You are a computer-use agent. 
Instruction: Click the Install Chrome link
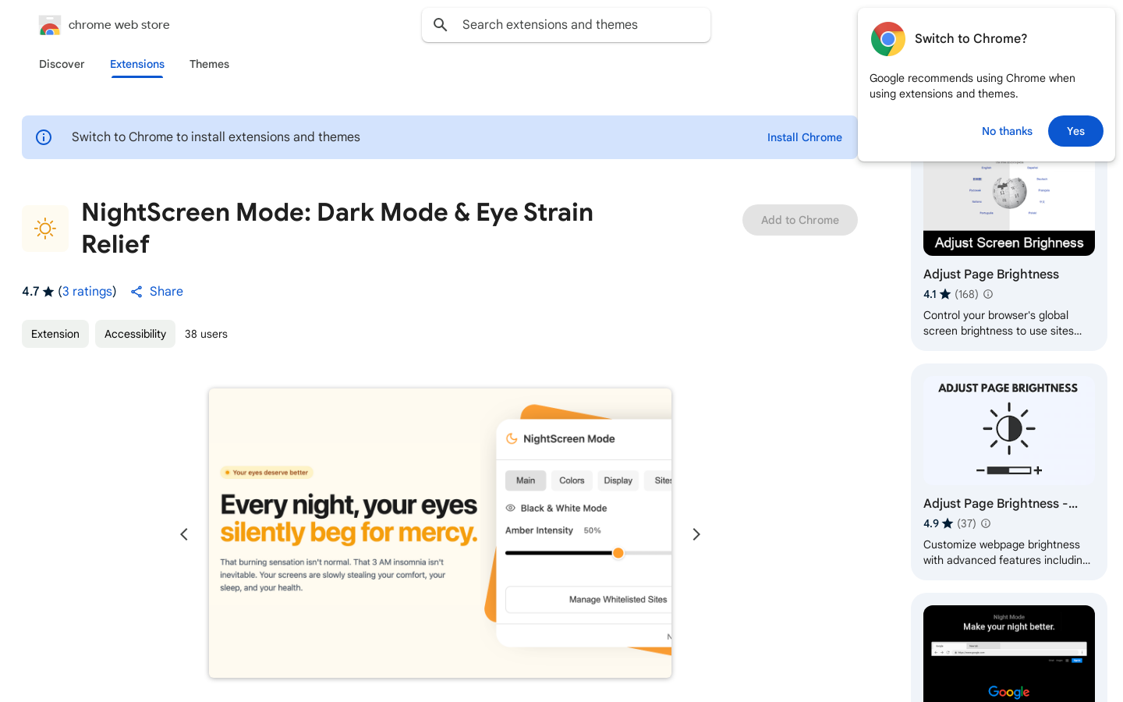(x=805, y=137)
